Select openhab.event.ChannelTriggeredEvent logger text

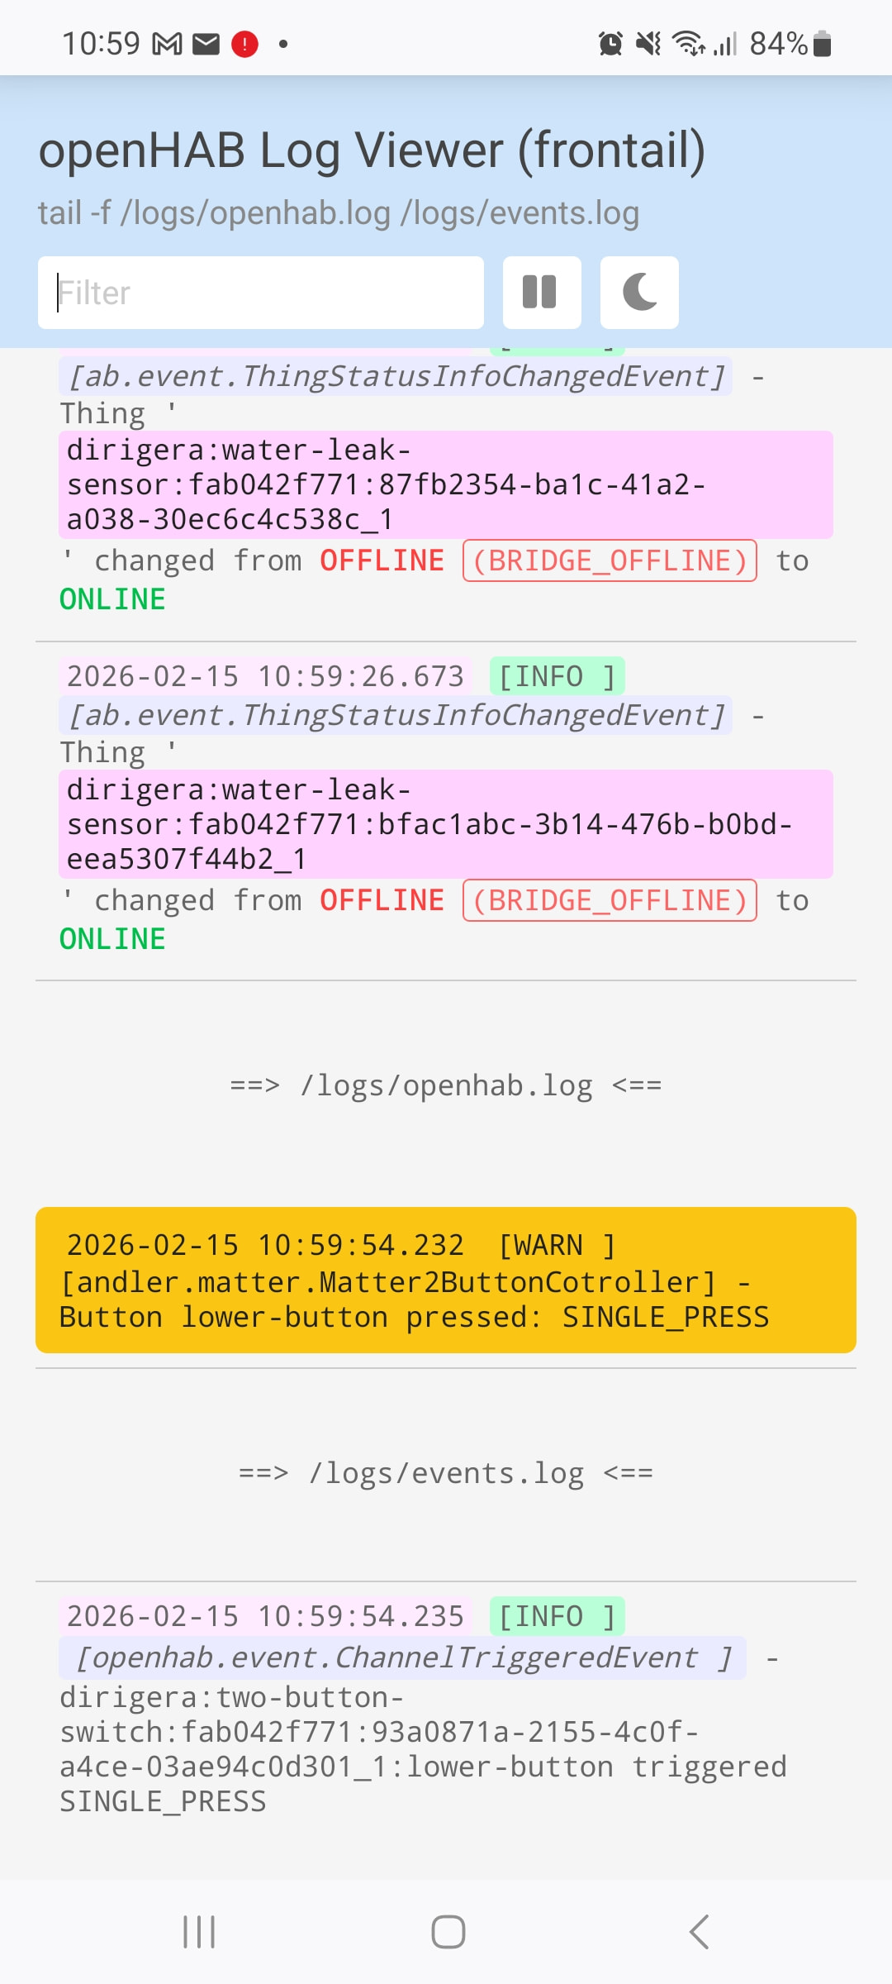[x=402, y=1657]
